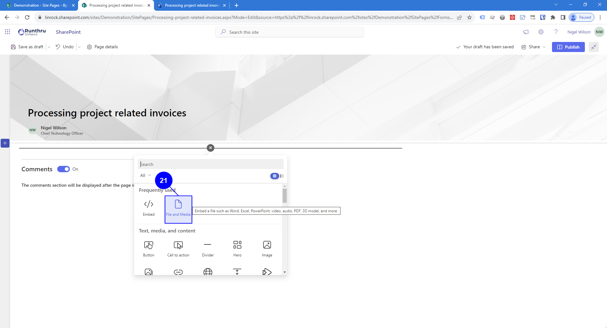607x328 pixels.
Task: Open the settings gear in header
Action: pos(541,32)
